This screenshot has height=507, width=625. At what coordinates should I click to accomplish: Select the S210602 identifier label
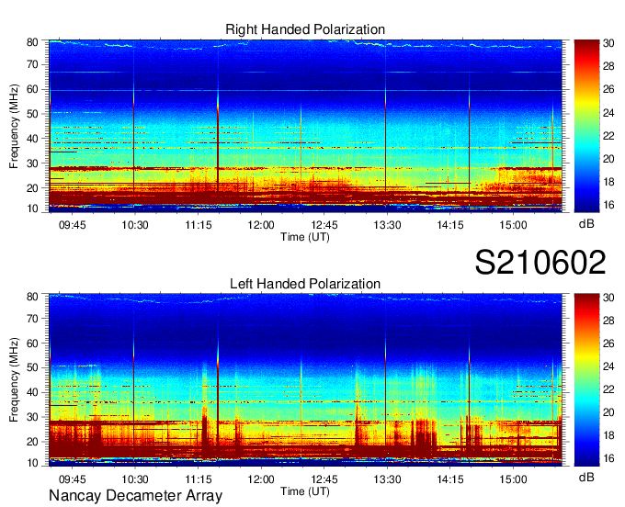(x=540, y=262)
